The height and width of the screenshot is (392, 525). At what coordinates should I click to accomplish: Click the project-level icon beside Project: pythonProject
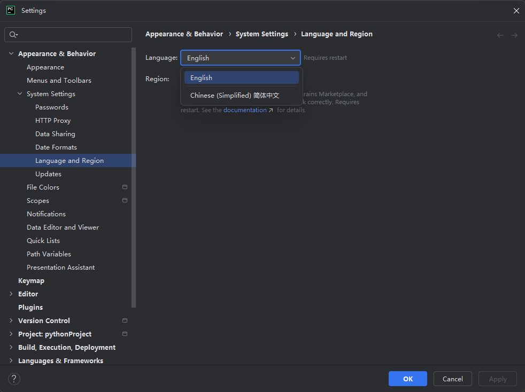tap(125, 334)
